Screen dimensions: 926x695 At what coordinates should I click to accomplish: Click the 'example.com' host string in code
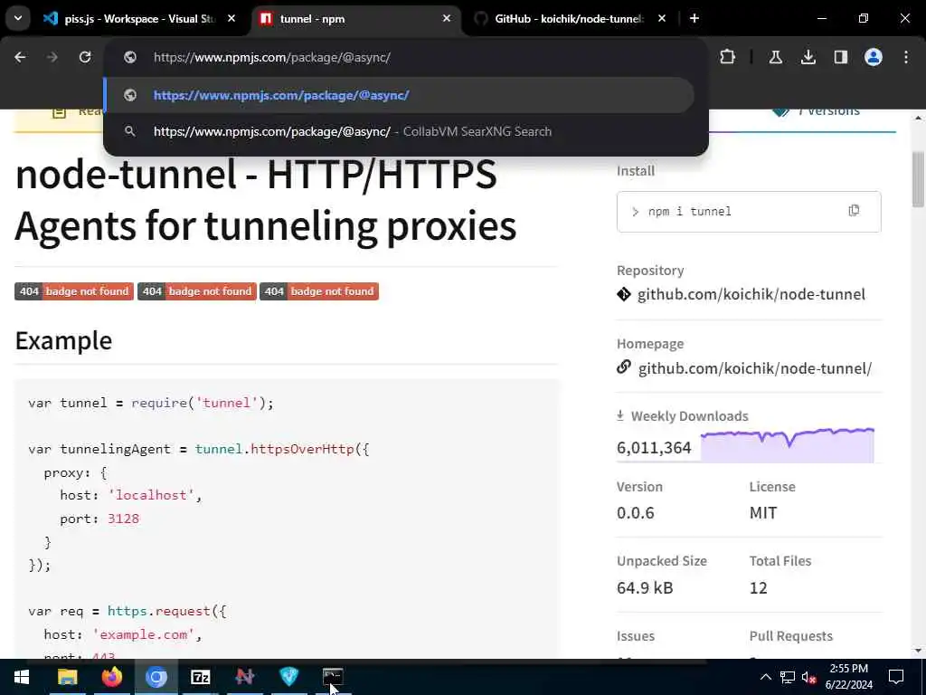click(143, 634)
